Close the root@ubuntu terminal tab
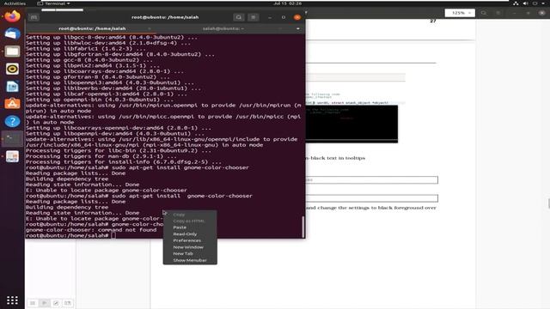Image resolution: width=550 pixels, height=309 pixels. click(x=150, y=28)
